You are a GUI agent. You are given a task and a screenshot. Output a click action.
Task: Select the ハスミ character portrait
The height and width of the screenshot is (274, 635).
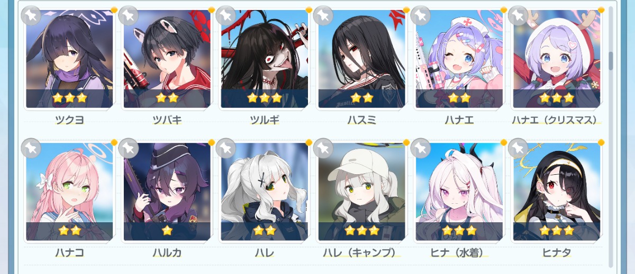pyautogui.click(x=361, y=59)
